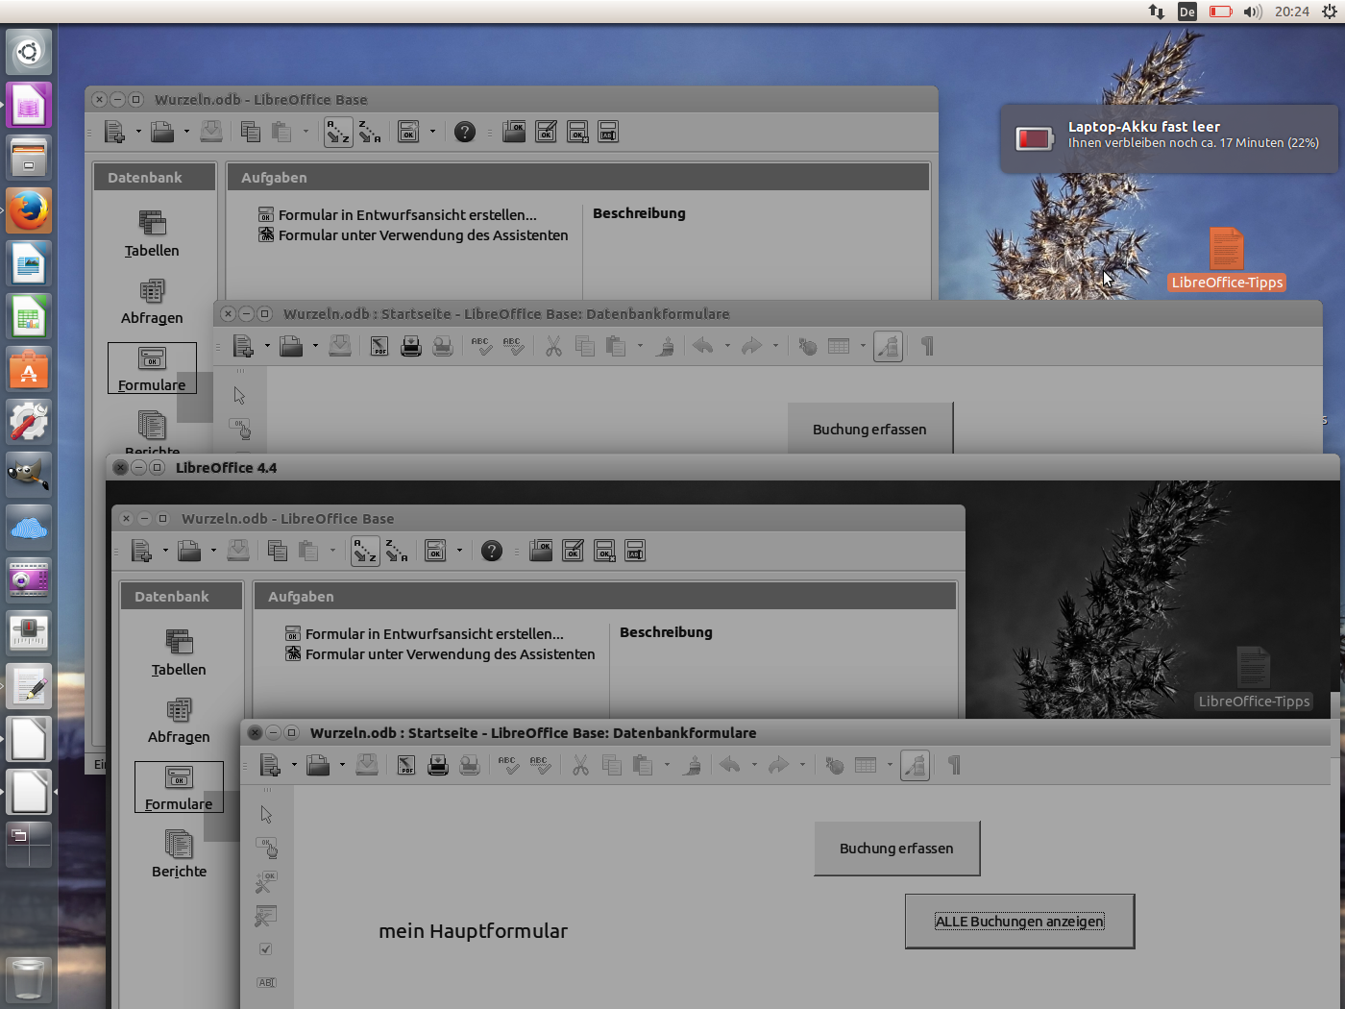The image size is (1345, 1009).
Task: Toggle Text Box ABI control in LibreOffice 4.4 form sidebar
Action: pos(266,982)
